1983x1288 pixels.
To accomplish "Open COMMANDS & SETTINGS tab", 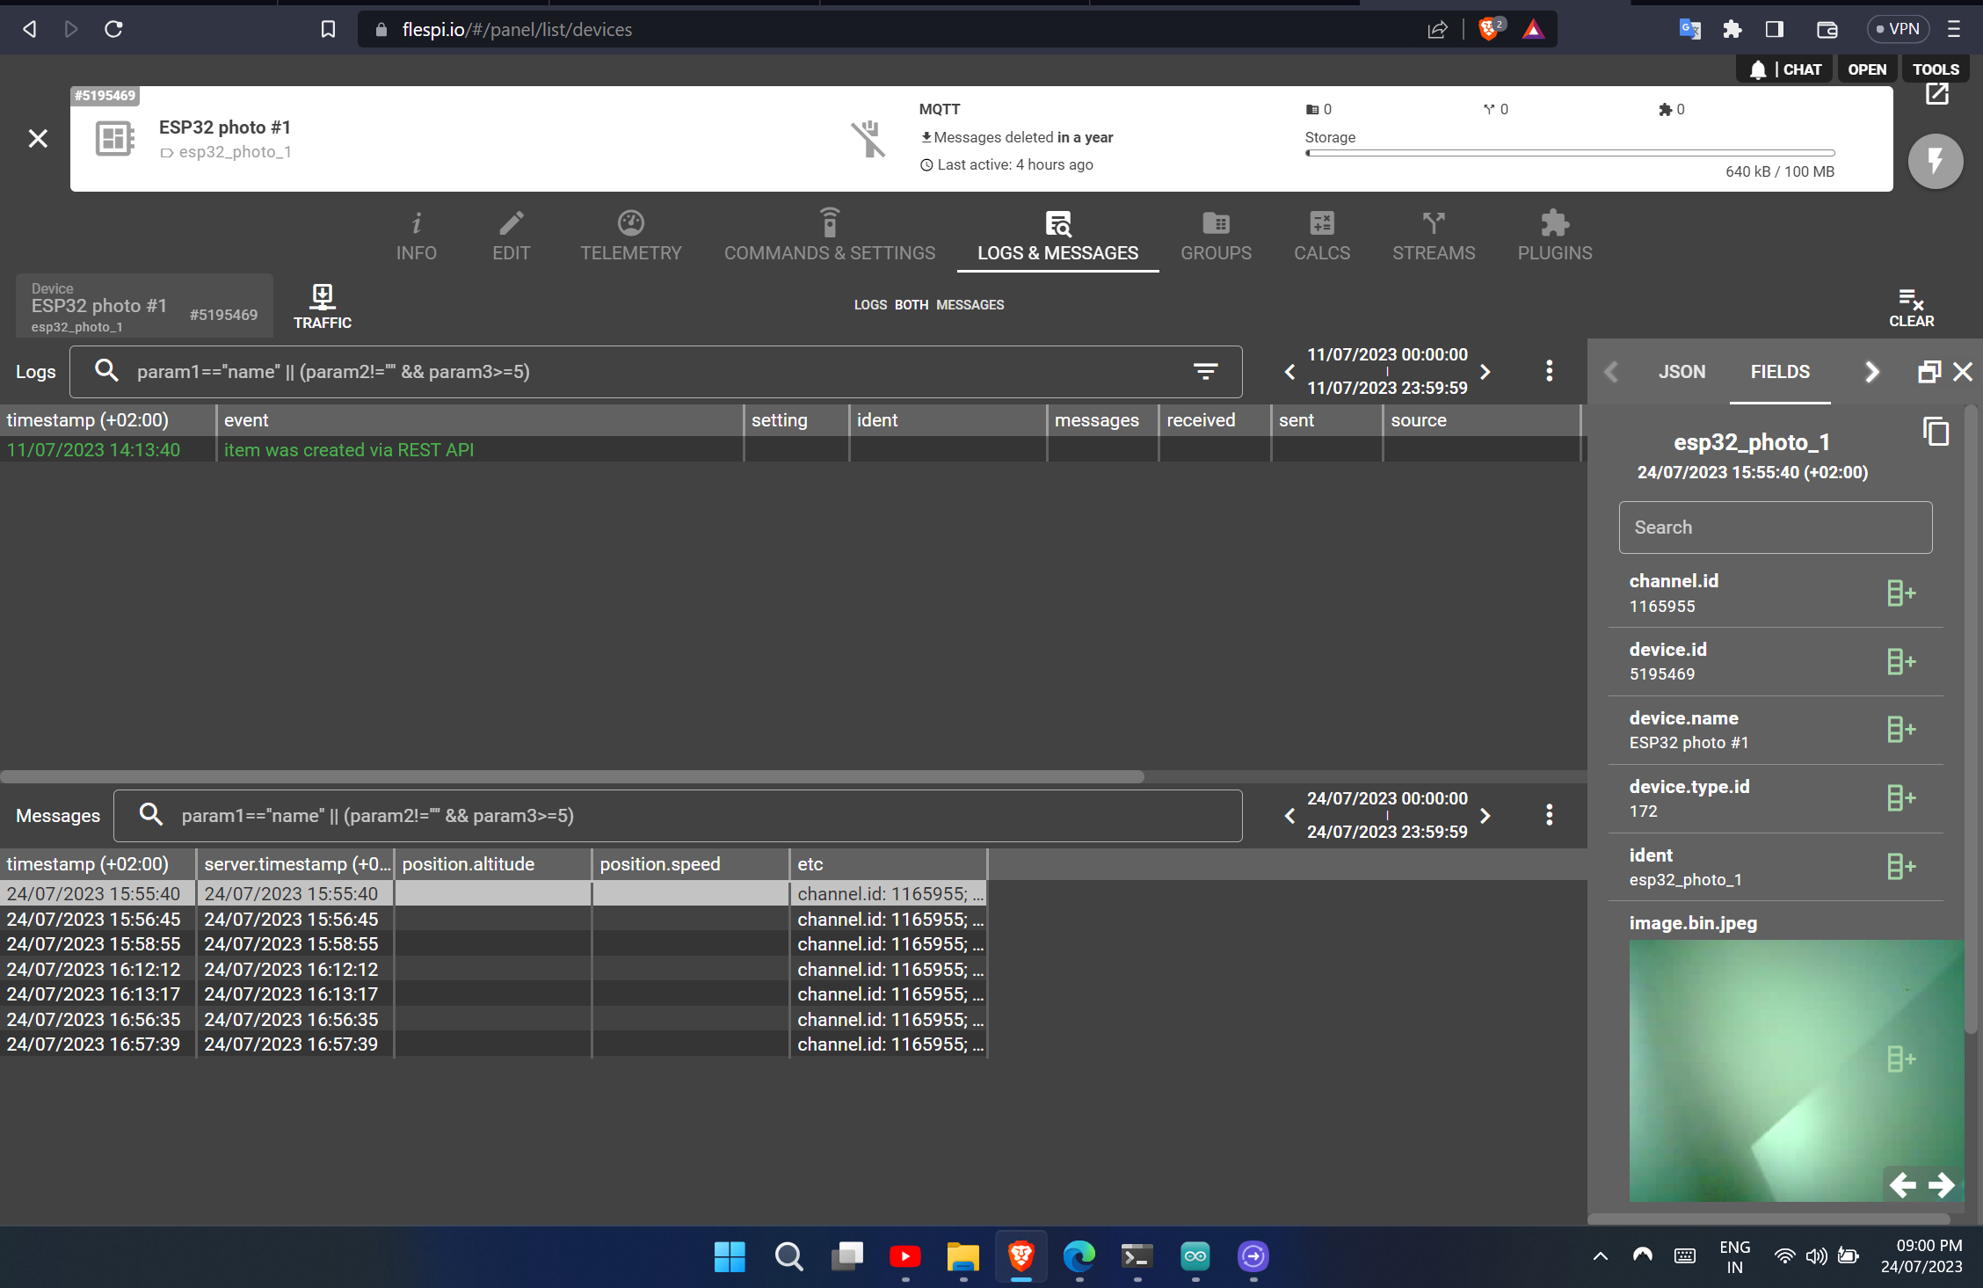I will click(x=829, y=236).
